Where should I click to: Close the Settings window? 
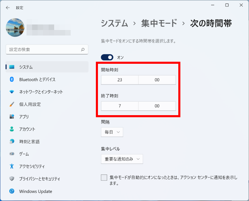[241, 5]
